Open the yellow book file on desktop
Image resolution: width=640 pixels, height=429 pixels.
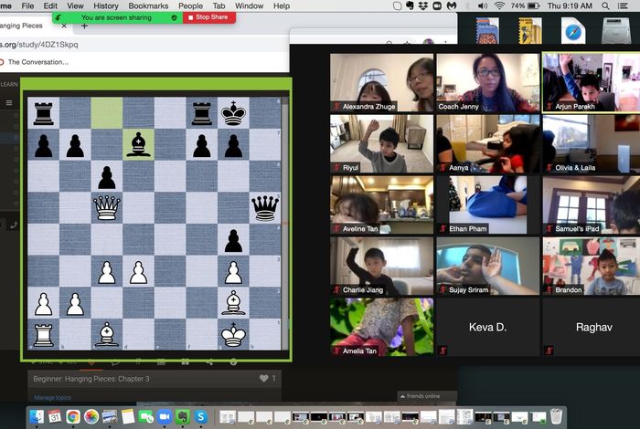coord(529,30)
